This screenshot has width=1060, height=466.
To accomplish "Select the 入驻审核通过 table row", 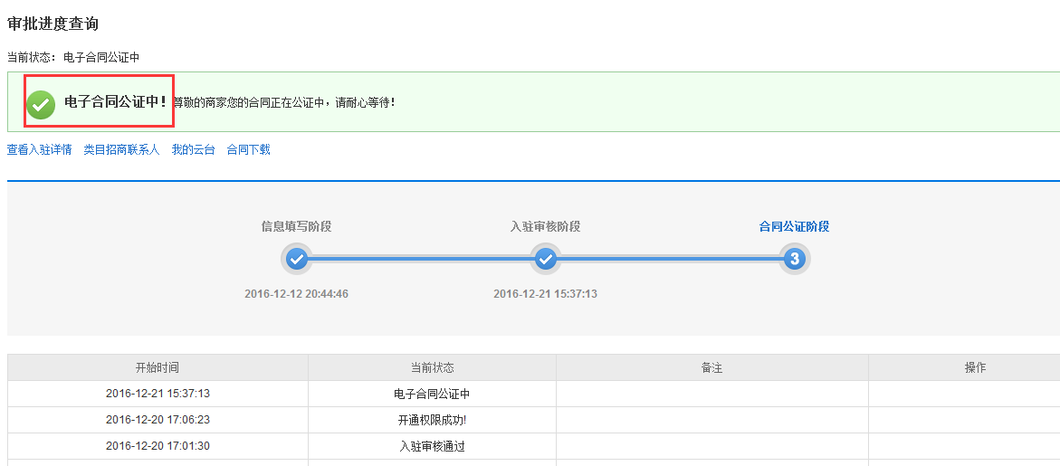I will pyautogui.click(x=534, y=446).
